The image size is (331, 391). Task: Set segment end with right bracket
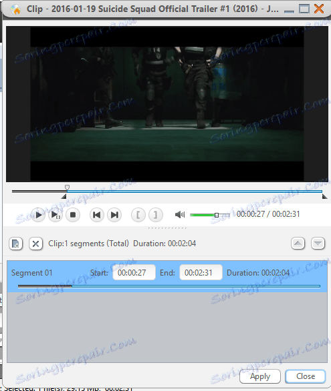[156, 215]
